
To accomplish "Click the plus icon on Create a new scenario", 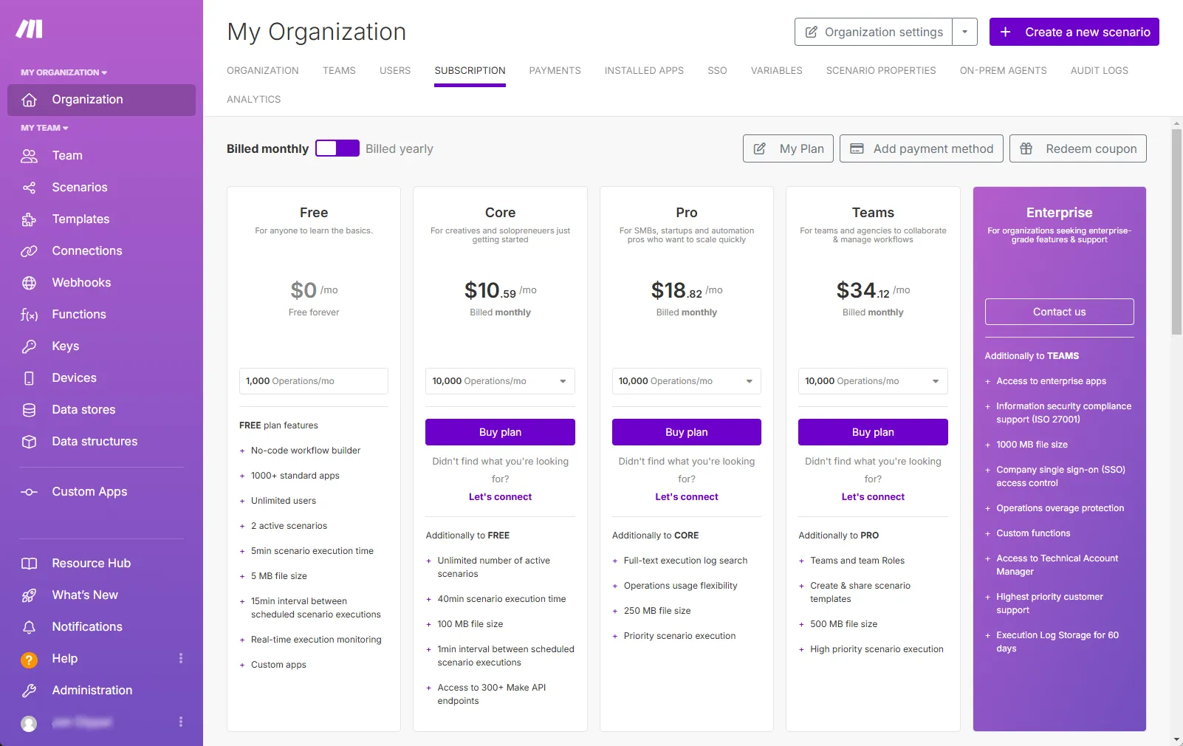I will [1006, 32].
